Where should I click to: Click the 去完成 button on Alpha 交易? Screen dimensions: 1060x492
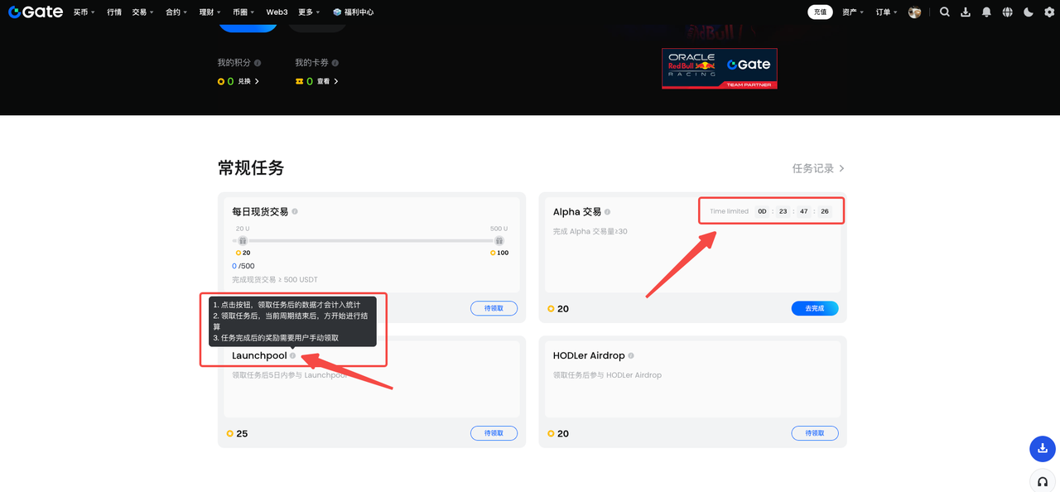point(814,308)
